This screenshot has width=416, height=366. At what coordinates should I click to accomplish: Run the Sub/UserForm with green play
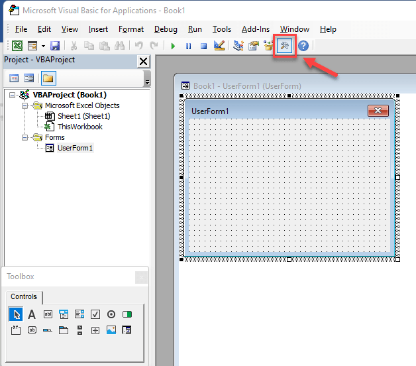174,46
